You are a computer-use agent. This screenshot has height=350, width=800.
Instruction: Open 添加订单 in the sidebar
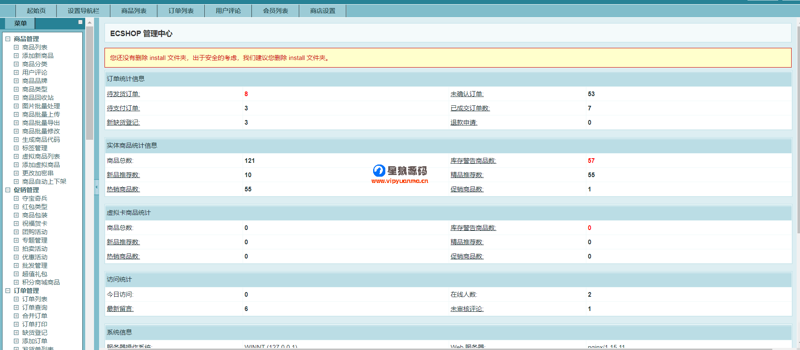click(35, 341)
